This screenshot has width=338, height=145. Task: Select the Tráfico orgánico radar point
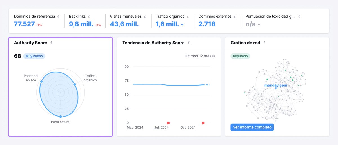pos(75,84)
